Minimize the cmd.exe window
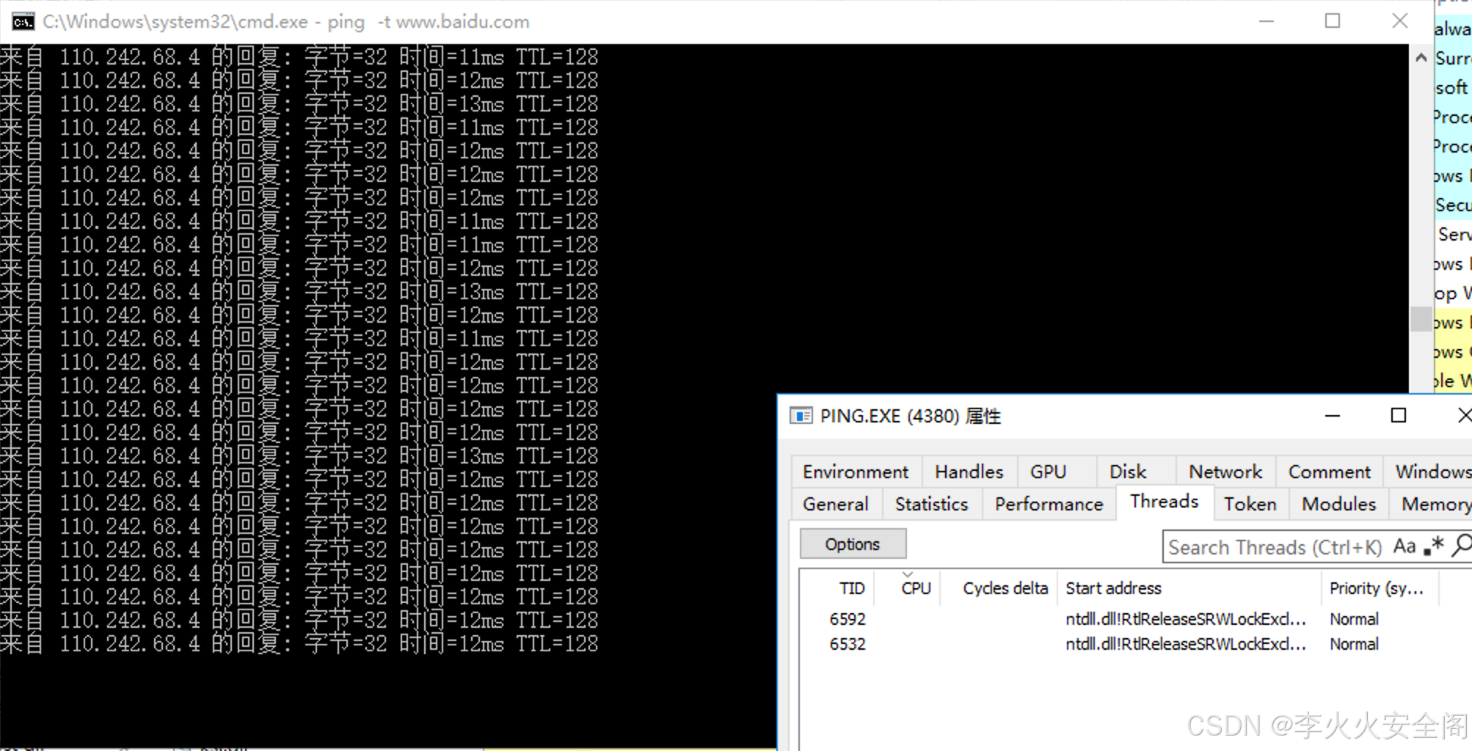This screenshot has height=751, width=1472. [1267, 21]
